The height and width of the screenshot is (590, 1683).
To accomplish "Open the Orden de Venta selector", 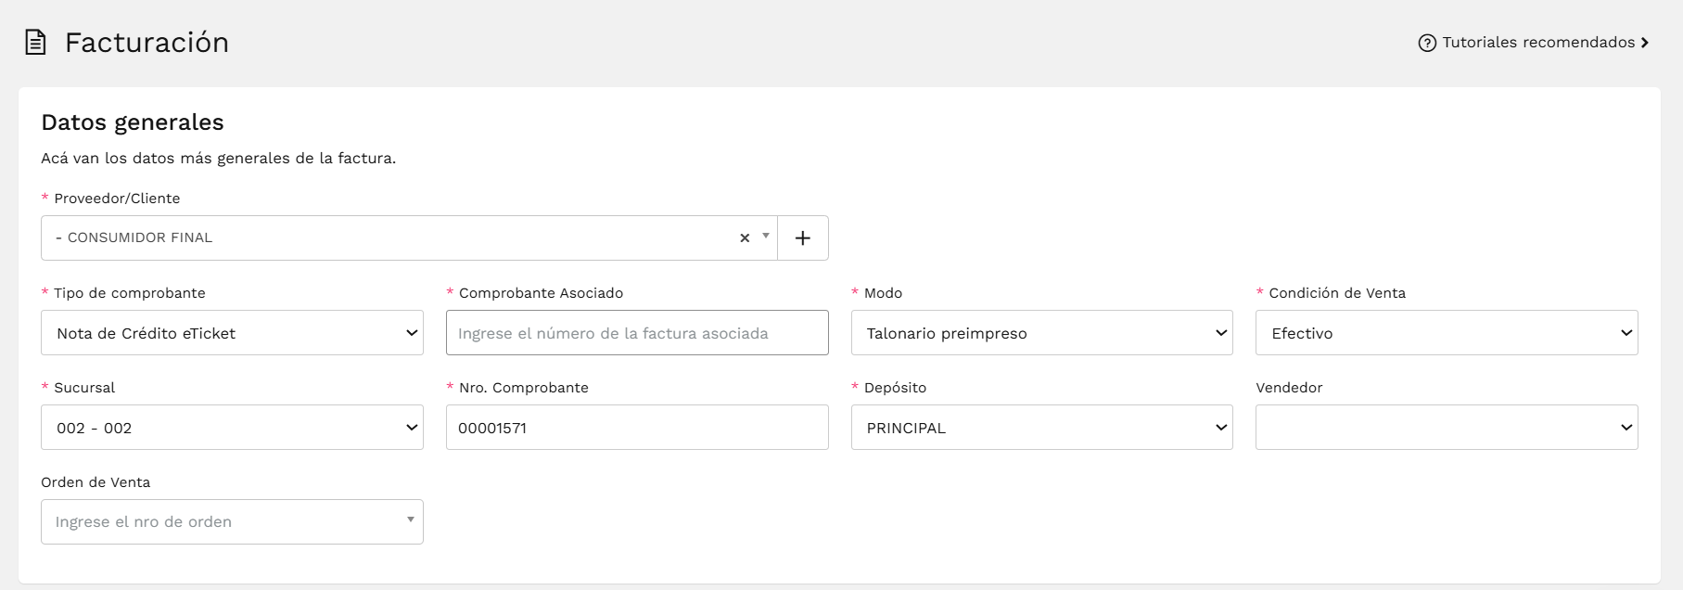I will point(232,522).
